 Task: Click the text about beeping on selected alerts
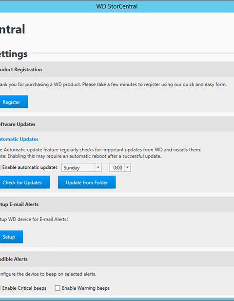pyautogui.click(x=48, y=274)
